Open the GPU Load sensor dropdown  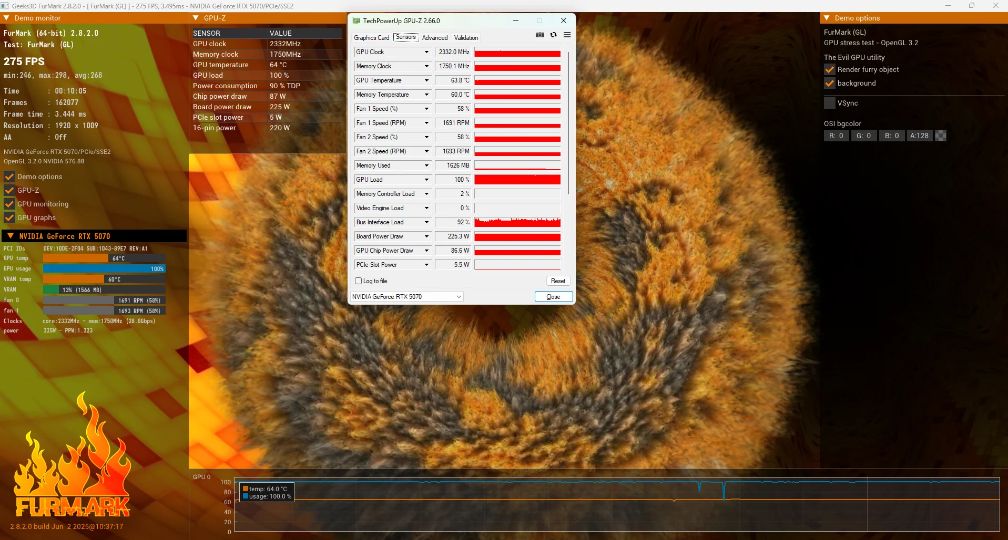pyautogui.click(x=426, y=180)
